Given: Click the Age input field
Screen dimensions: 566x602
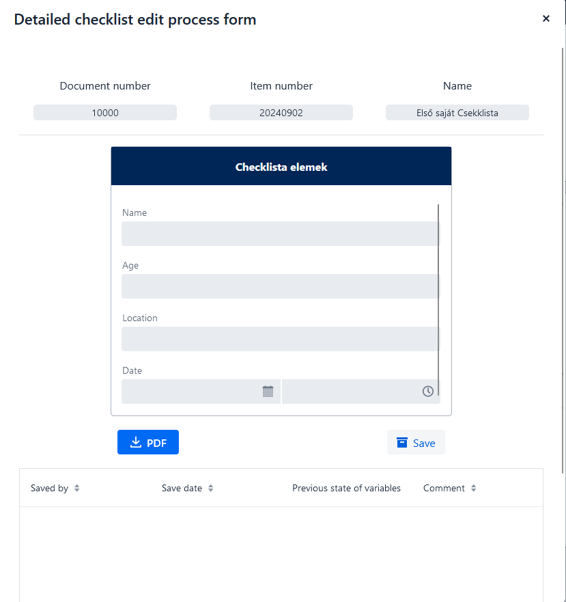Looking at the screenshot, I should coord(280,286).
